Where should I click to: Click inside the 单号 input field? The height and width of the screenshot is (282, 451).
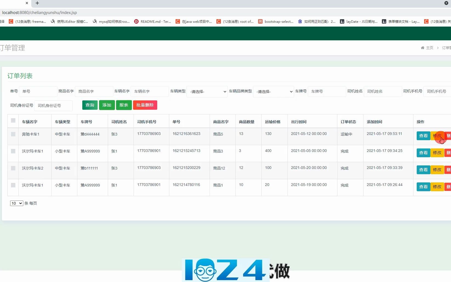pyautogui.click(x=38, y=91)
